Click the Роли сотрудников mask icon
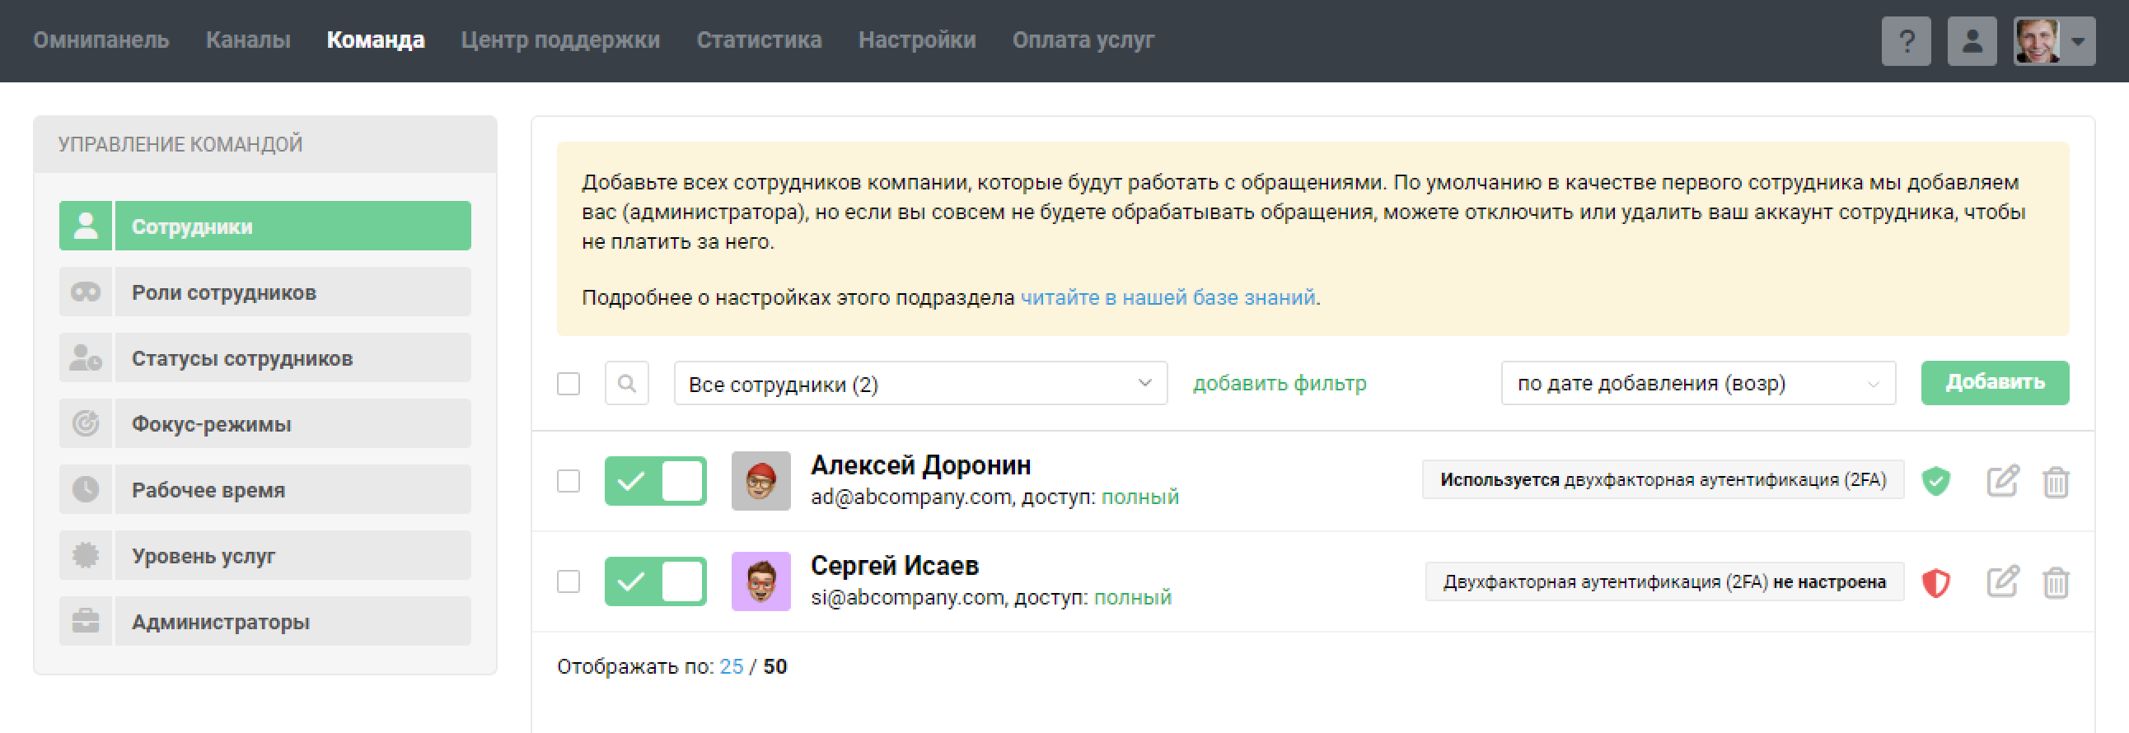 click(x=86, y=292)
